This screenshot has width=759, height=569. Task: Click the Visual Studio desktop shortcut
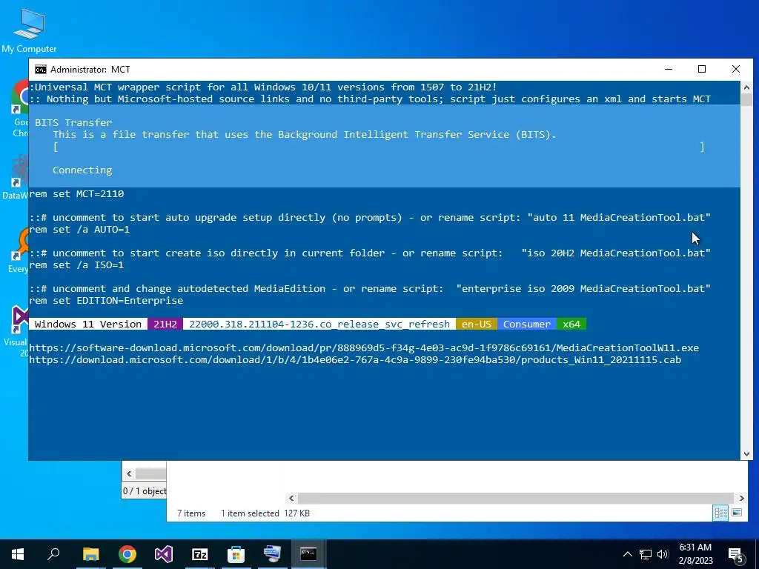coord(19,331)
